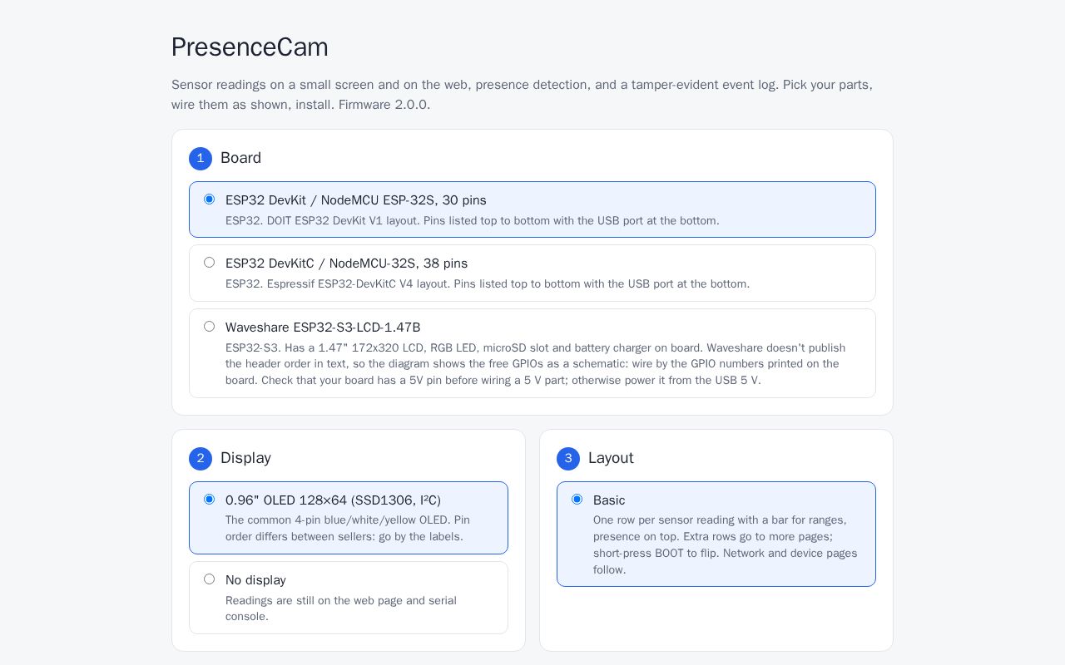Choose the No display radio option

209,579
